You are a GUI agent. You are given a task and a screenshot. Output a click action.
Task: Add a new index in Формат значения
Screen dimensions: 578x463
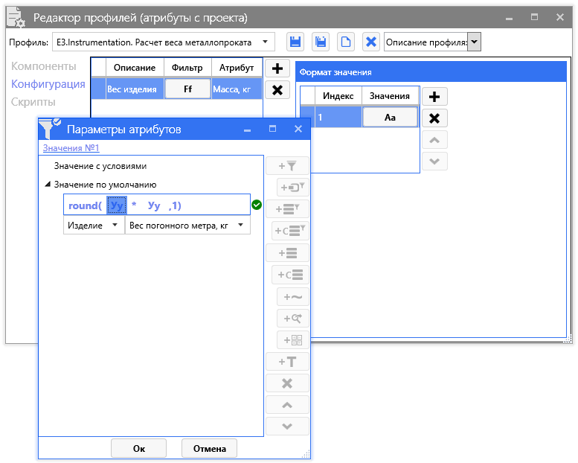[434, 97]
